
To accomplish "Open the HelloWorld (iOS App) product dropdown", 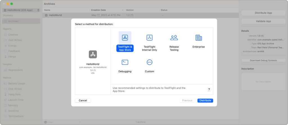I will tap(21, 10).
